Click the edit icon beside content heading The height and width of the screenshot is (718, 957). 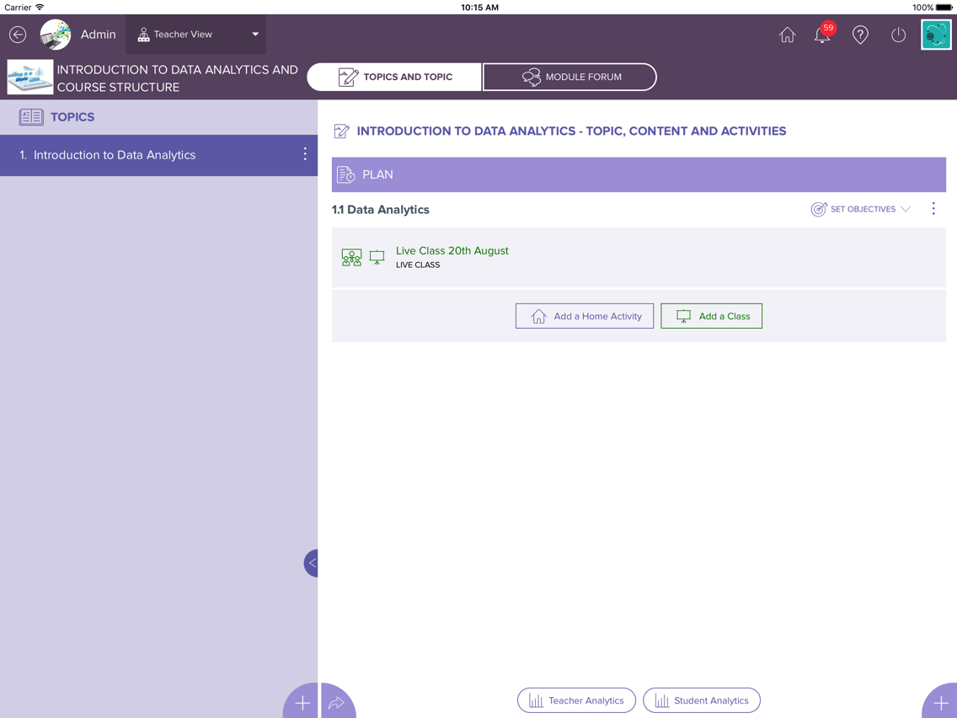click(x=342, y=131)
